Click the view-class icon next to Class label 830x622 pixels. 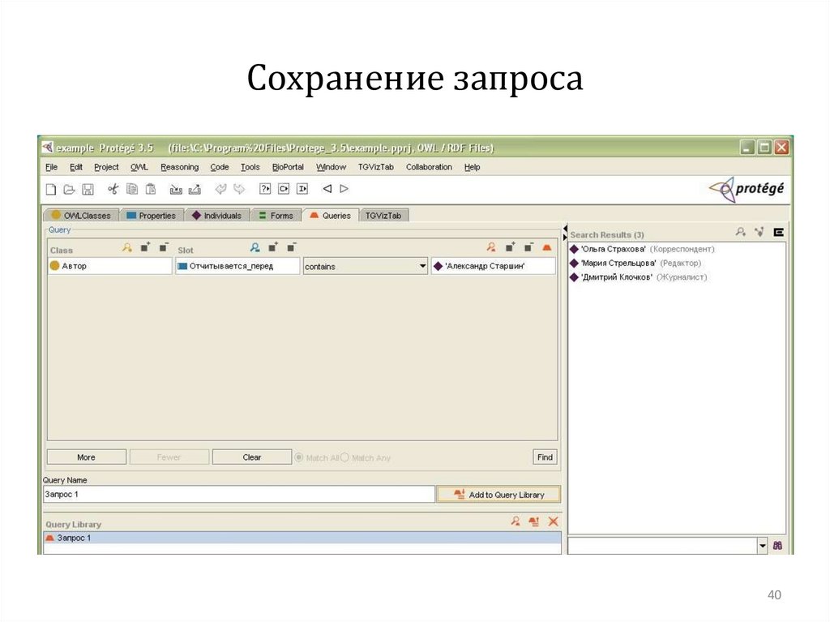(x=127, y=248)
